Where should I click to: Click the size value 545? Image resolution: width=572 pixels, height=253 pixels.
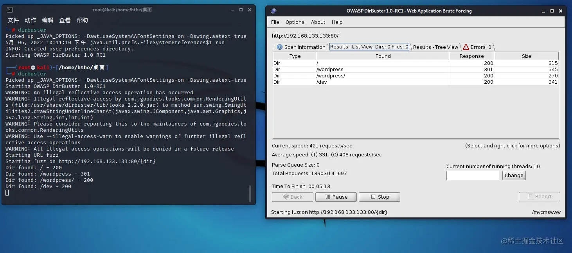[553, 69]
